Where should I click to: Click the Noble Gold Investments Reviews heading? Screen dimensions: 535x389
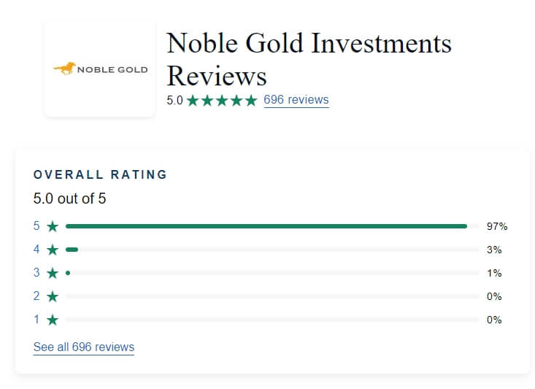[x=309, y=59]
